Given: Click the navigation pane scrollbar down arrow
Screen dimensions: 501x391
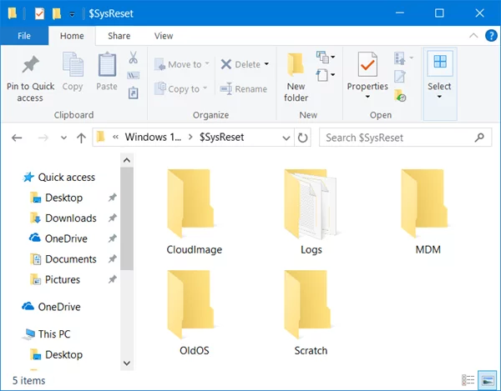Looking at the screenshot, I should [128, 363].
